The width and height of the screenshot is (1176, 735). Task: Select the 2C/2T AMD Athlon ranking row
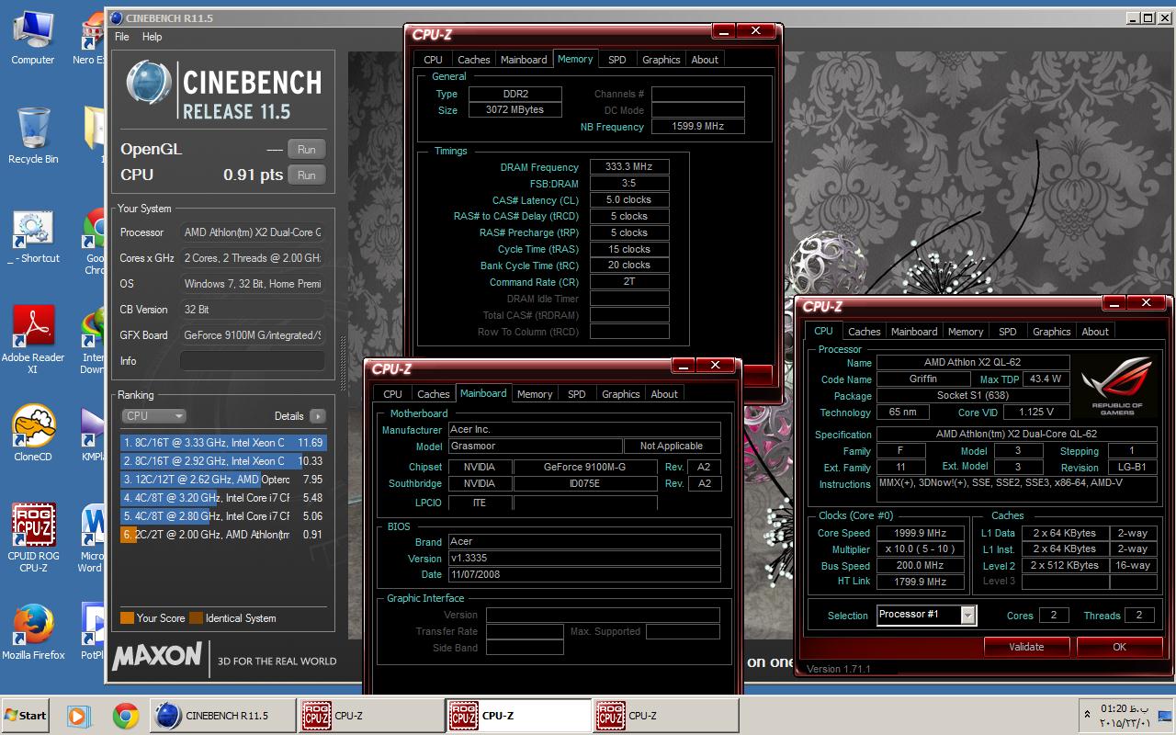pyautogui.click(x=223, y=535)
